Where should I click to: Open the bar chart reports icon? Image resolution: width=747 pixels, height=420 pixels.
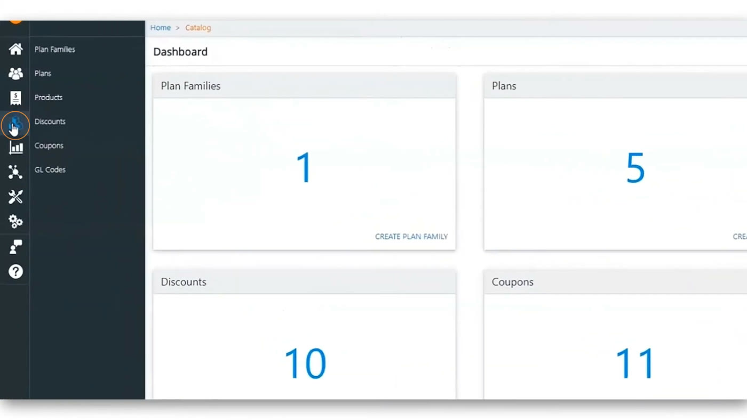pyautogui.click(x=15, y=148)
